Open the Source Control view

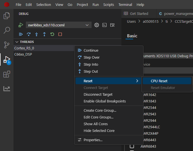click(6, 45)
